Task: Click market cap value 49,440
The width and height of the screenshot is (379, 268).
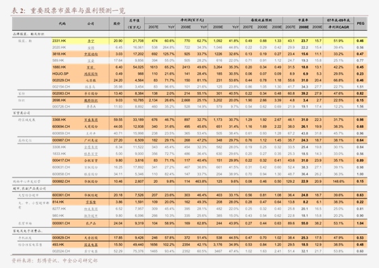Action: (x=138, y=244)
